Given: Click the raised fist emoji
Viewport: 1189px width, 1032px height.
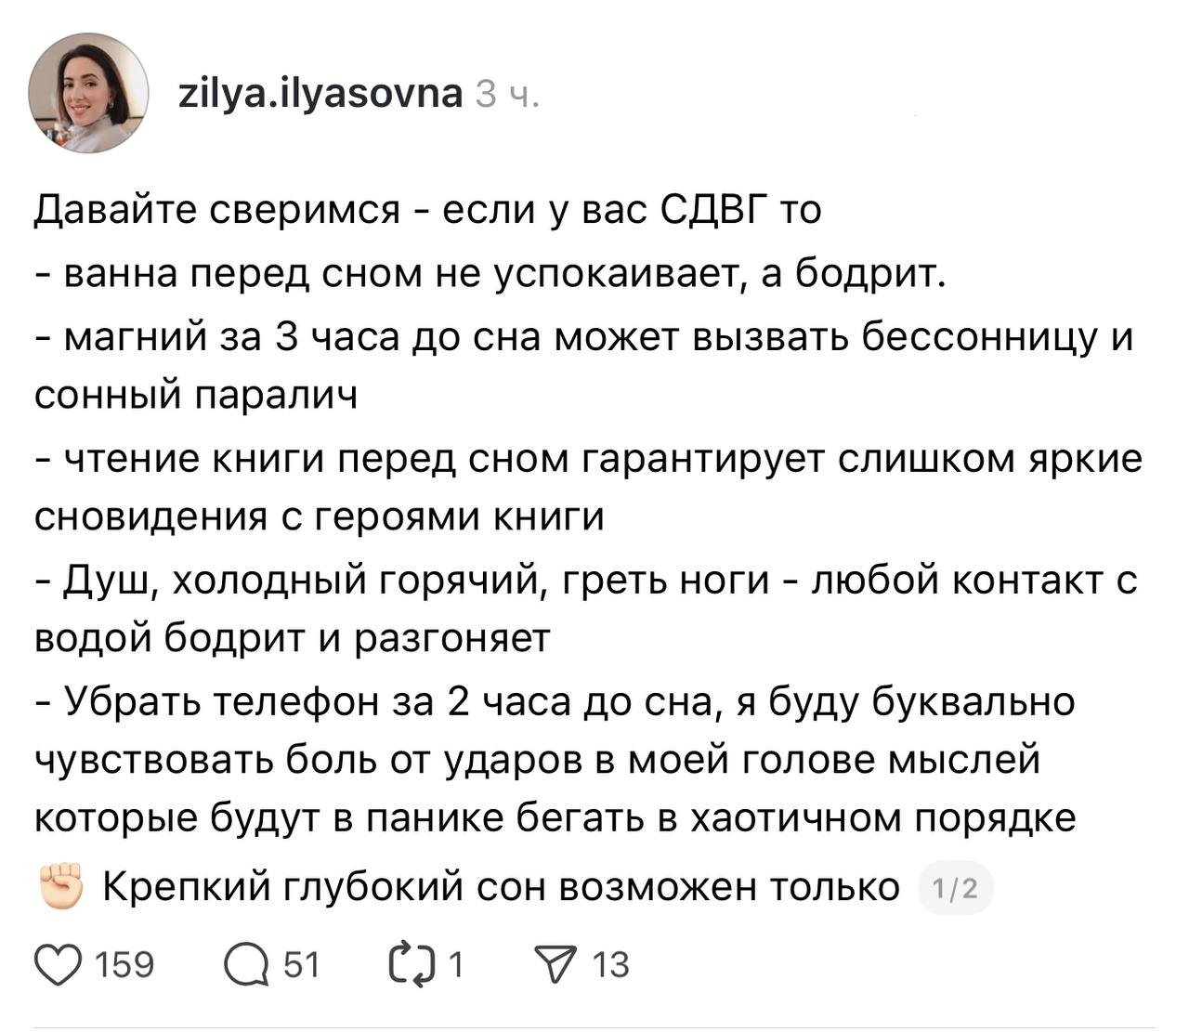Looking at the screenshot, I should [61, 887].
